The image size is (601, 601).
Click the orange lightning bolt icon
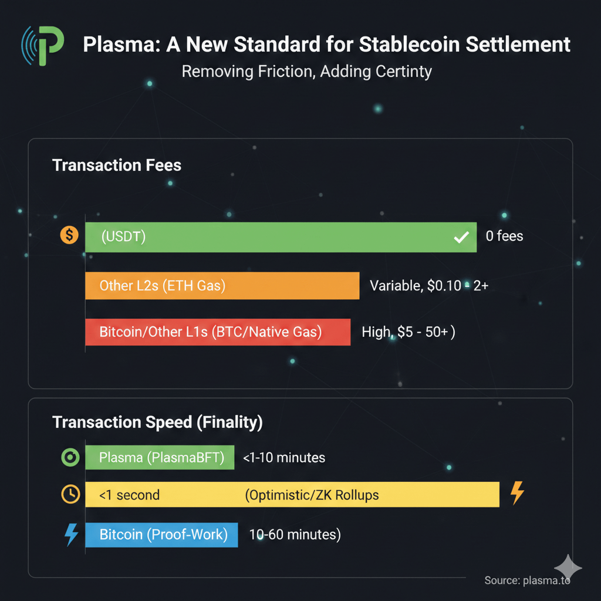click(517, 493)
